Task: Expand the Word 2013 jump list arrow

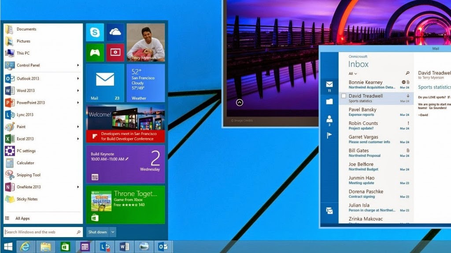Action: coord(78,91)
